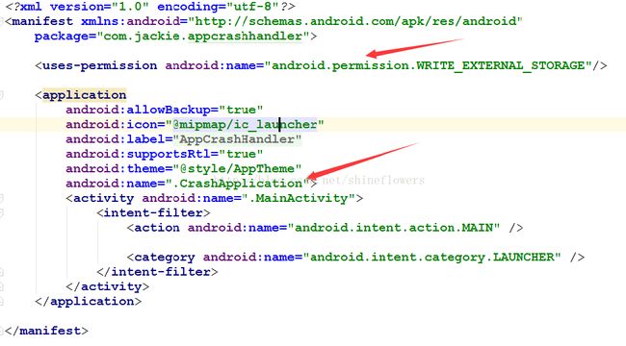
Task: Select the com.jackie.appcrashhandler package value
Action: tap(203, 37)
